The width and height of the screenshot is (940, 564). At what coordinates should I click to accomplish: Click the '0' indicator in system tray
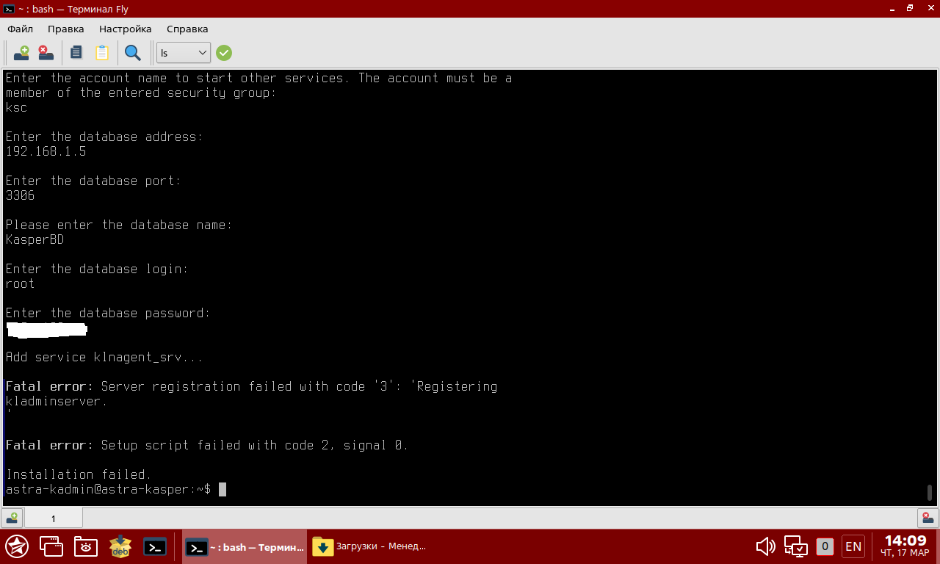[x=825, y=546]
